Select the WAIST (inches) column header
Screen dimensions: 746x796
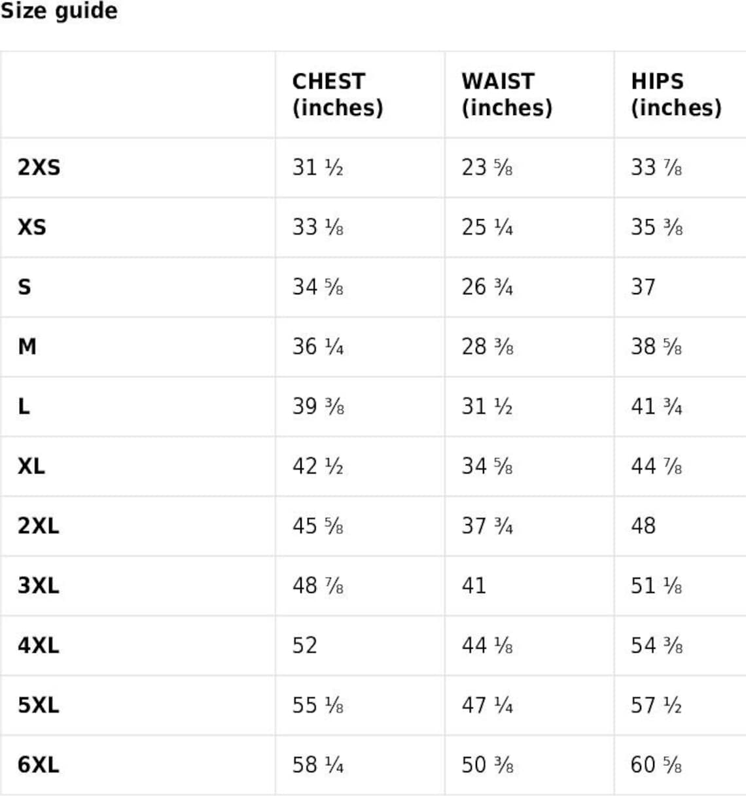coord(507,94)
